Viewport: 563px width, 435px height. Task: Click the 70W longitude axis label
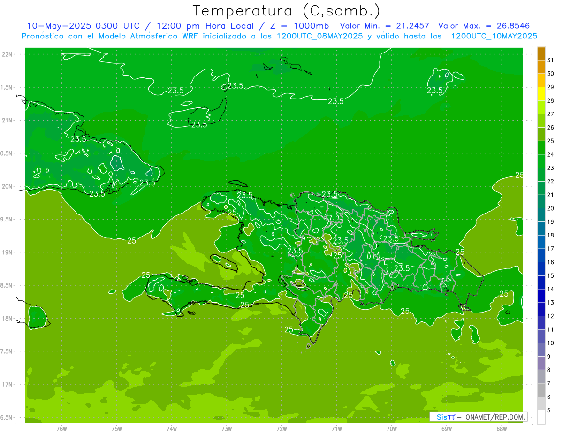(x=392, y=428)
